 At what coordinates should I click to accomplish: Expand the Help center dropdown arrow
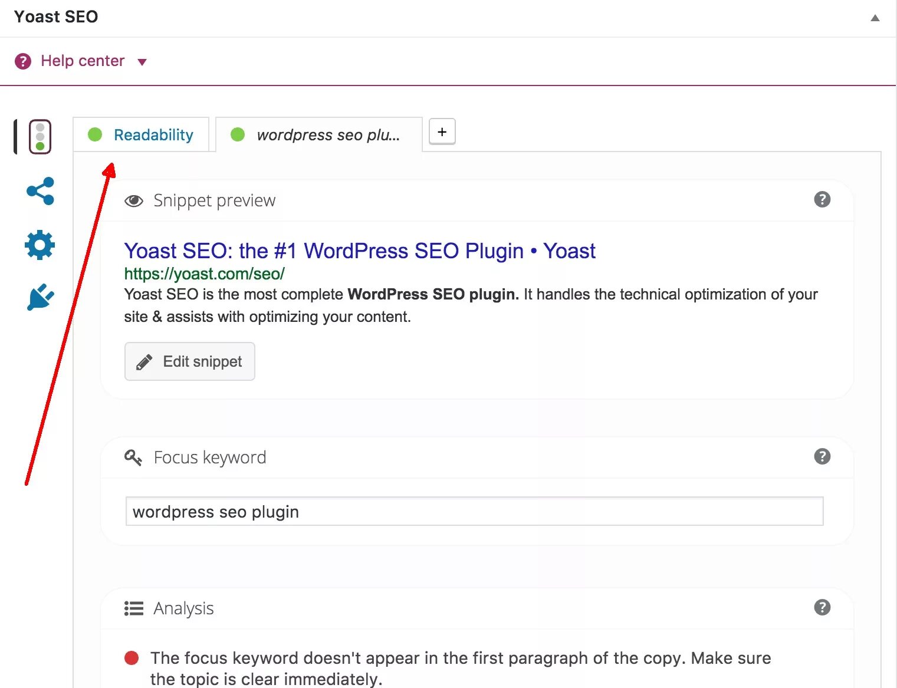(x=142, y=62)
